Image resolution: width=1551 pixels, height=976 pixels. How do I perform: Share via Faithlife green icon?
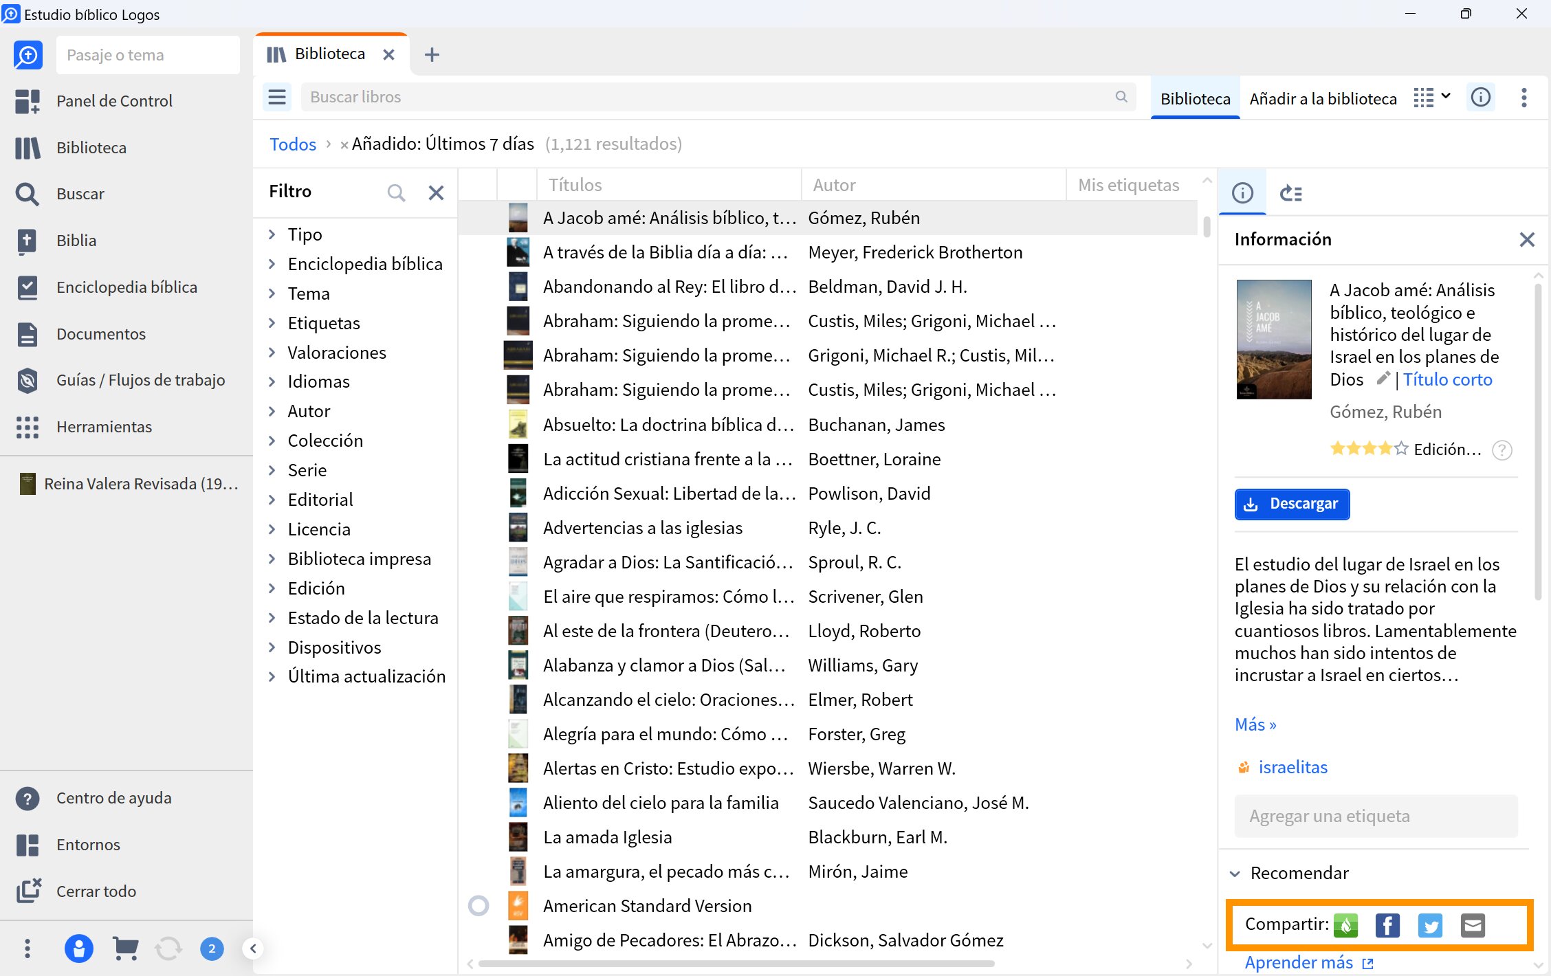(1346, 925)
